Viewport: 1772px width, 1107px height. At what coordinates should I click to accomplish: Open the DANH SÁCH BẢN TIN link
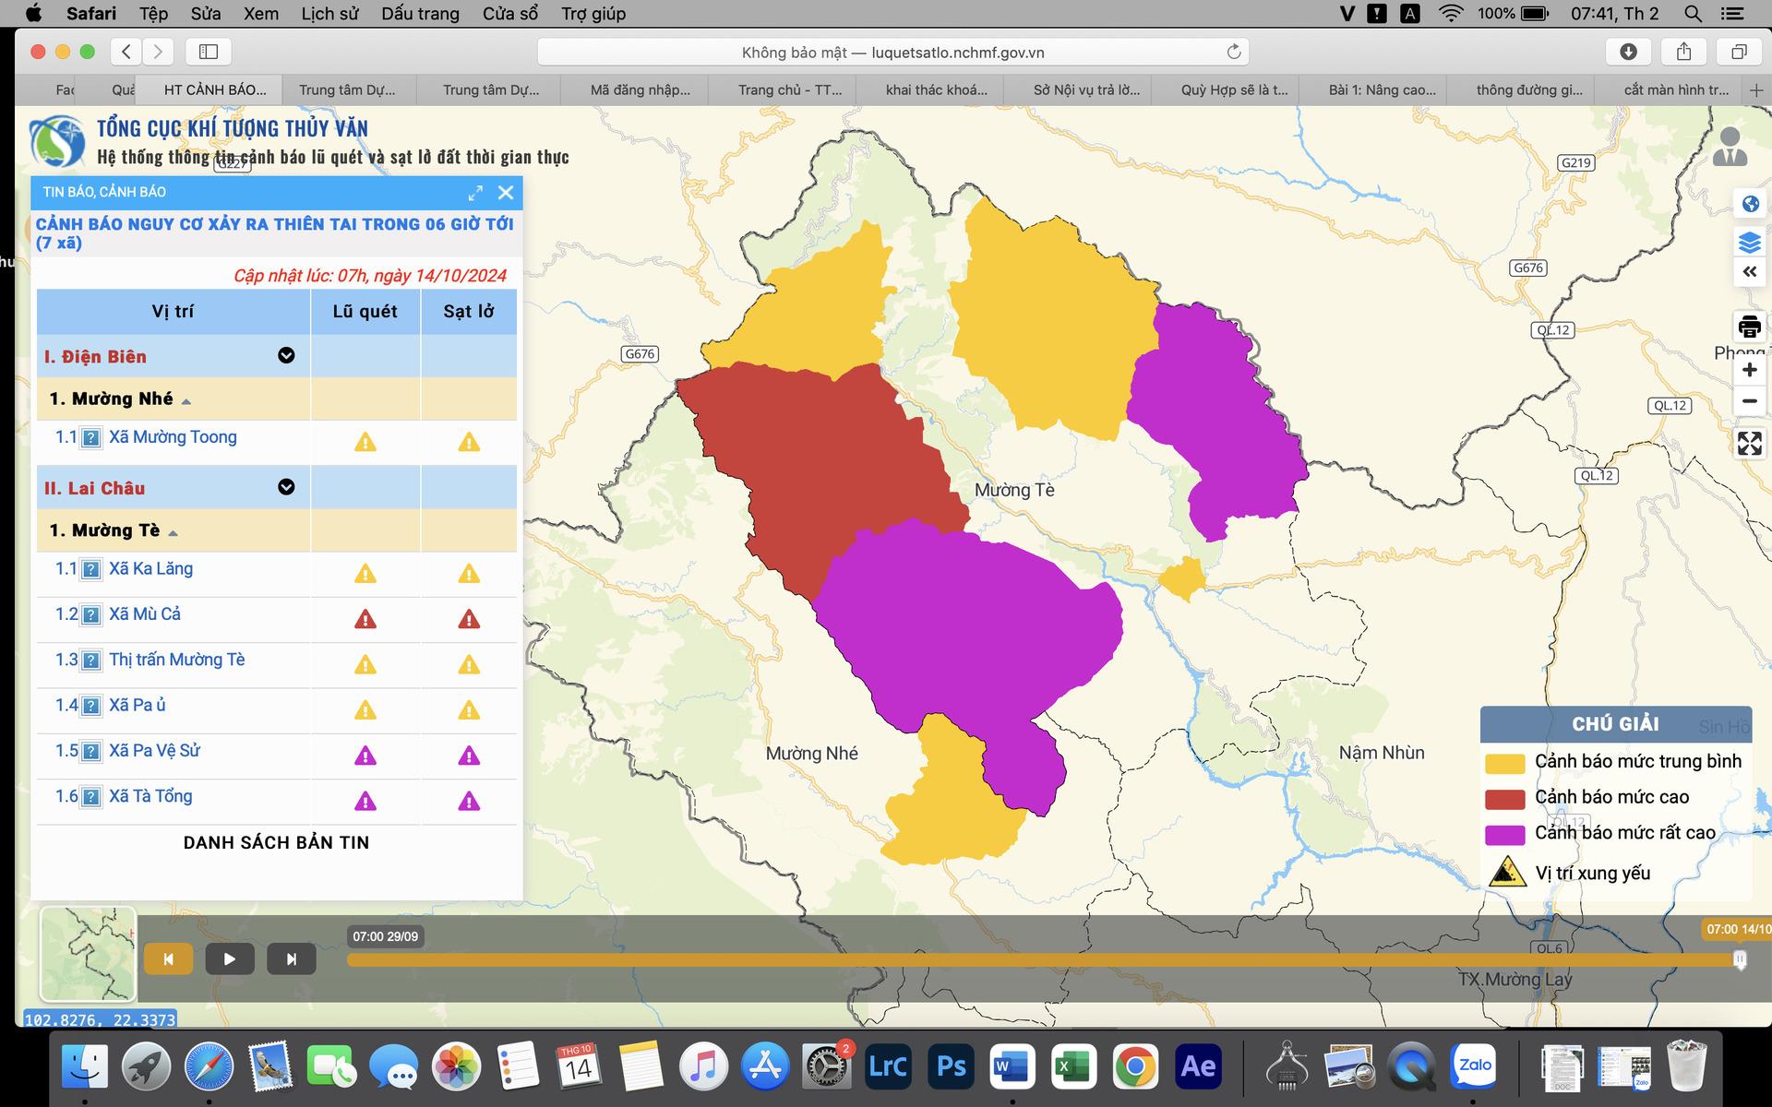point(276,842)
